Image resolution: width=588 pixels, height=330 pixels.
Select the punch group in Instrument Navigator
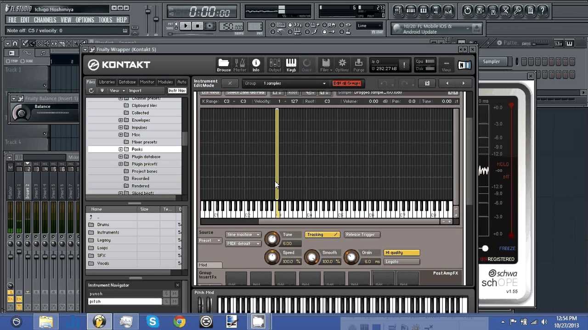tap(124, 294)
